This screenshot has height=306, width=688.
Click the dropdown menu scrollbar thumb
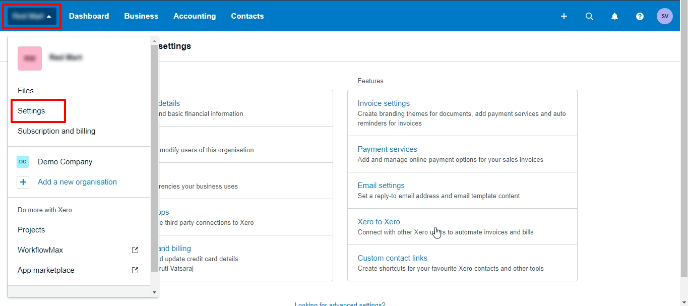point(154,158)
